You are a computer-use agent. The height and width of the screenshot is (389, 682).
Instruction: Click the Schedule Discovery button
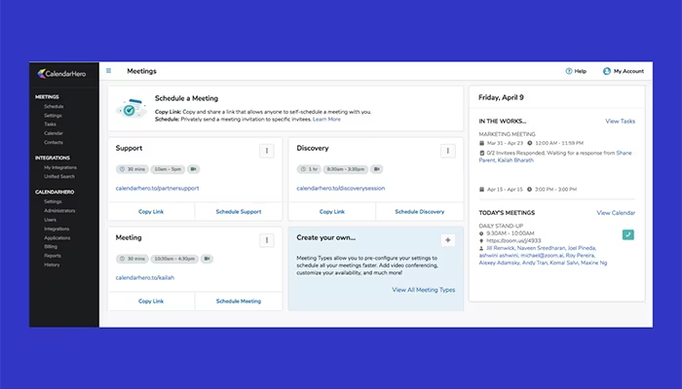tap(420, 212)
